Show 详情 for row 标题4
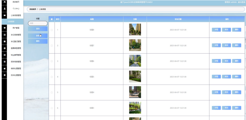 click(x=216, y=92)
